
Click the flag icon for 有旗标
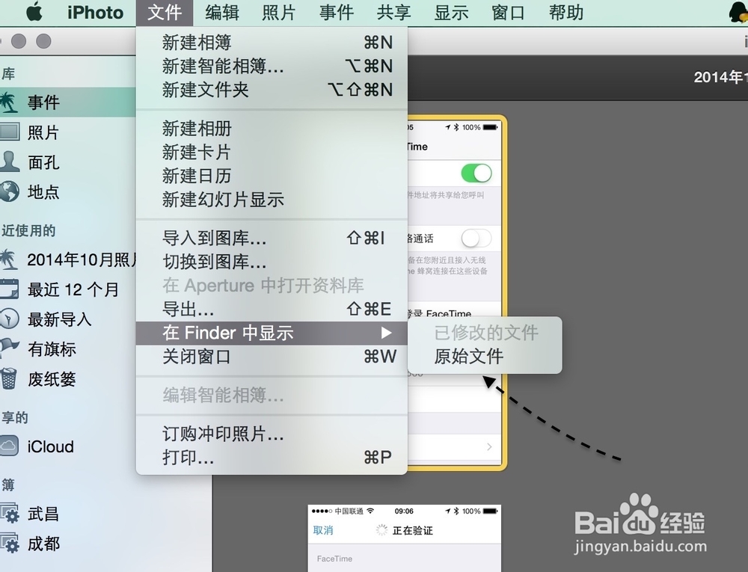click(10, 348)
